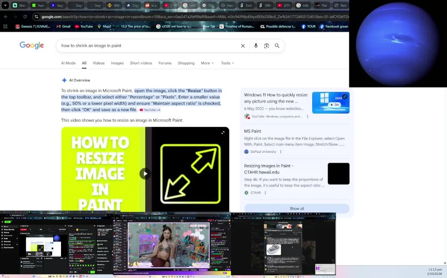Viewport: 447px width, 278px height.
Task: Open 'Timeline of Roman...' bookmark
Action: click(236, 26)
